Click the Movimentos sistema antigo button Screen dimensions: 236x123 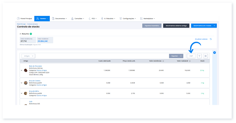176,26
